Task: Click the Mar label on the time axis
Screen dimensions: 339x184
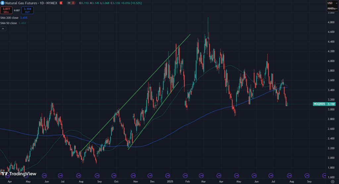Action: (x=204, y=182)
